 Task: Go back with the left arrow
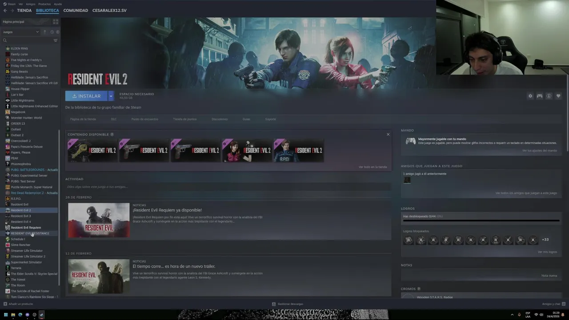pyautogui.click(x=5, y=10)
